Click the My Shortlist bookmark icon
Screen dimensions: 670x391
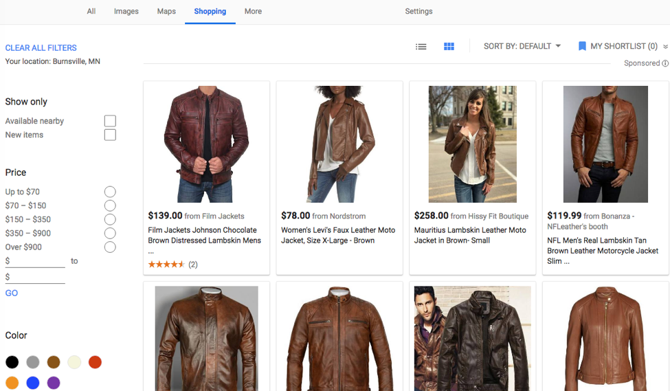coord(582,46)
